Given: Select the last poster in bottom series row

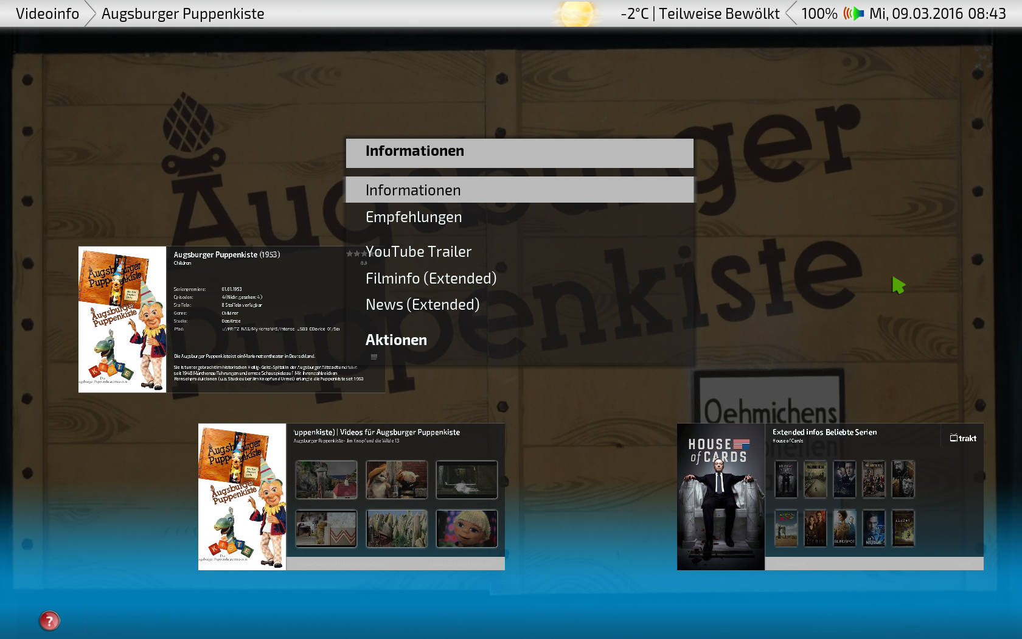Looking at the screenshot, I should pos(903,528).
